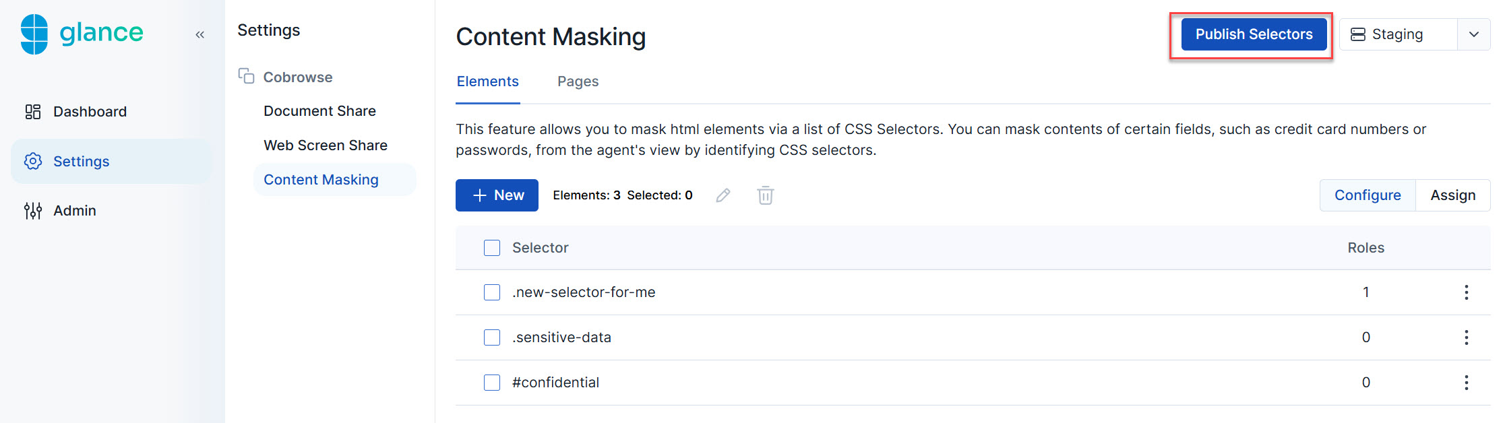The image size is (1503, 423).
Task: Open the Dashboard grid icon
Action: coord(33,112)
